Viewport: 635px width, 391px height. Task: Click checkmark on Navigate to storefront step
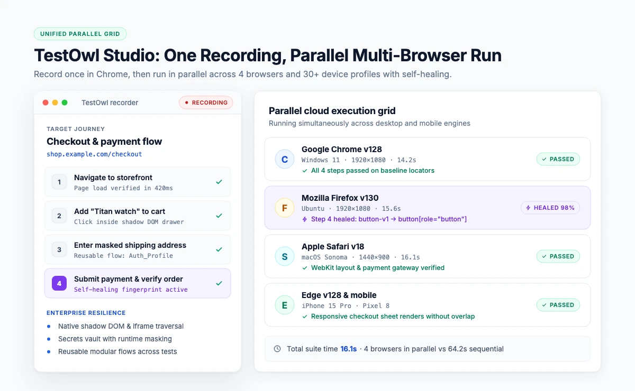(x=219, y=182)
